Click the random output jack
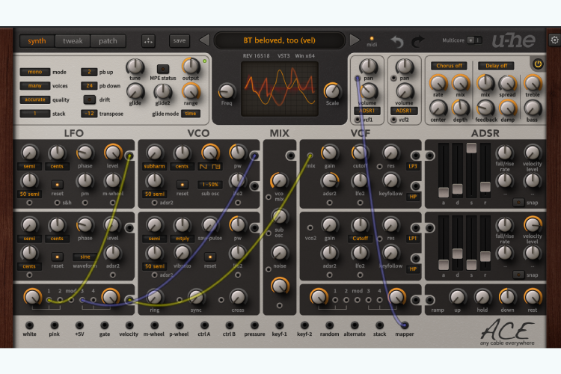Screen dimensions: 561x374 [x=330, y=325]
